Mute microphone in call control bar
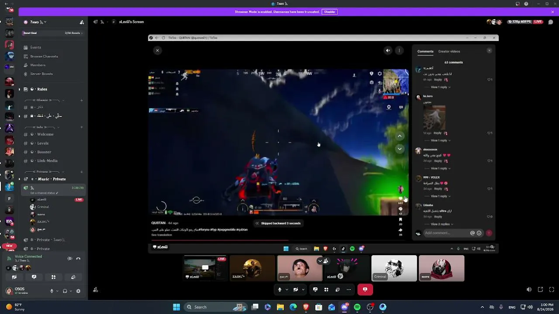 pos(280,290)
